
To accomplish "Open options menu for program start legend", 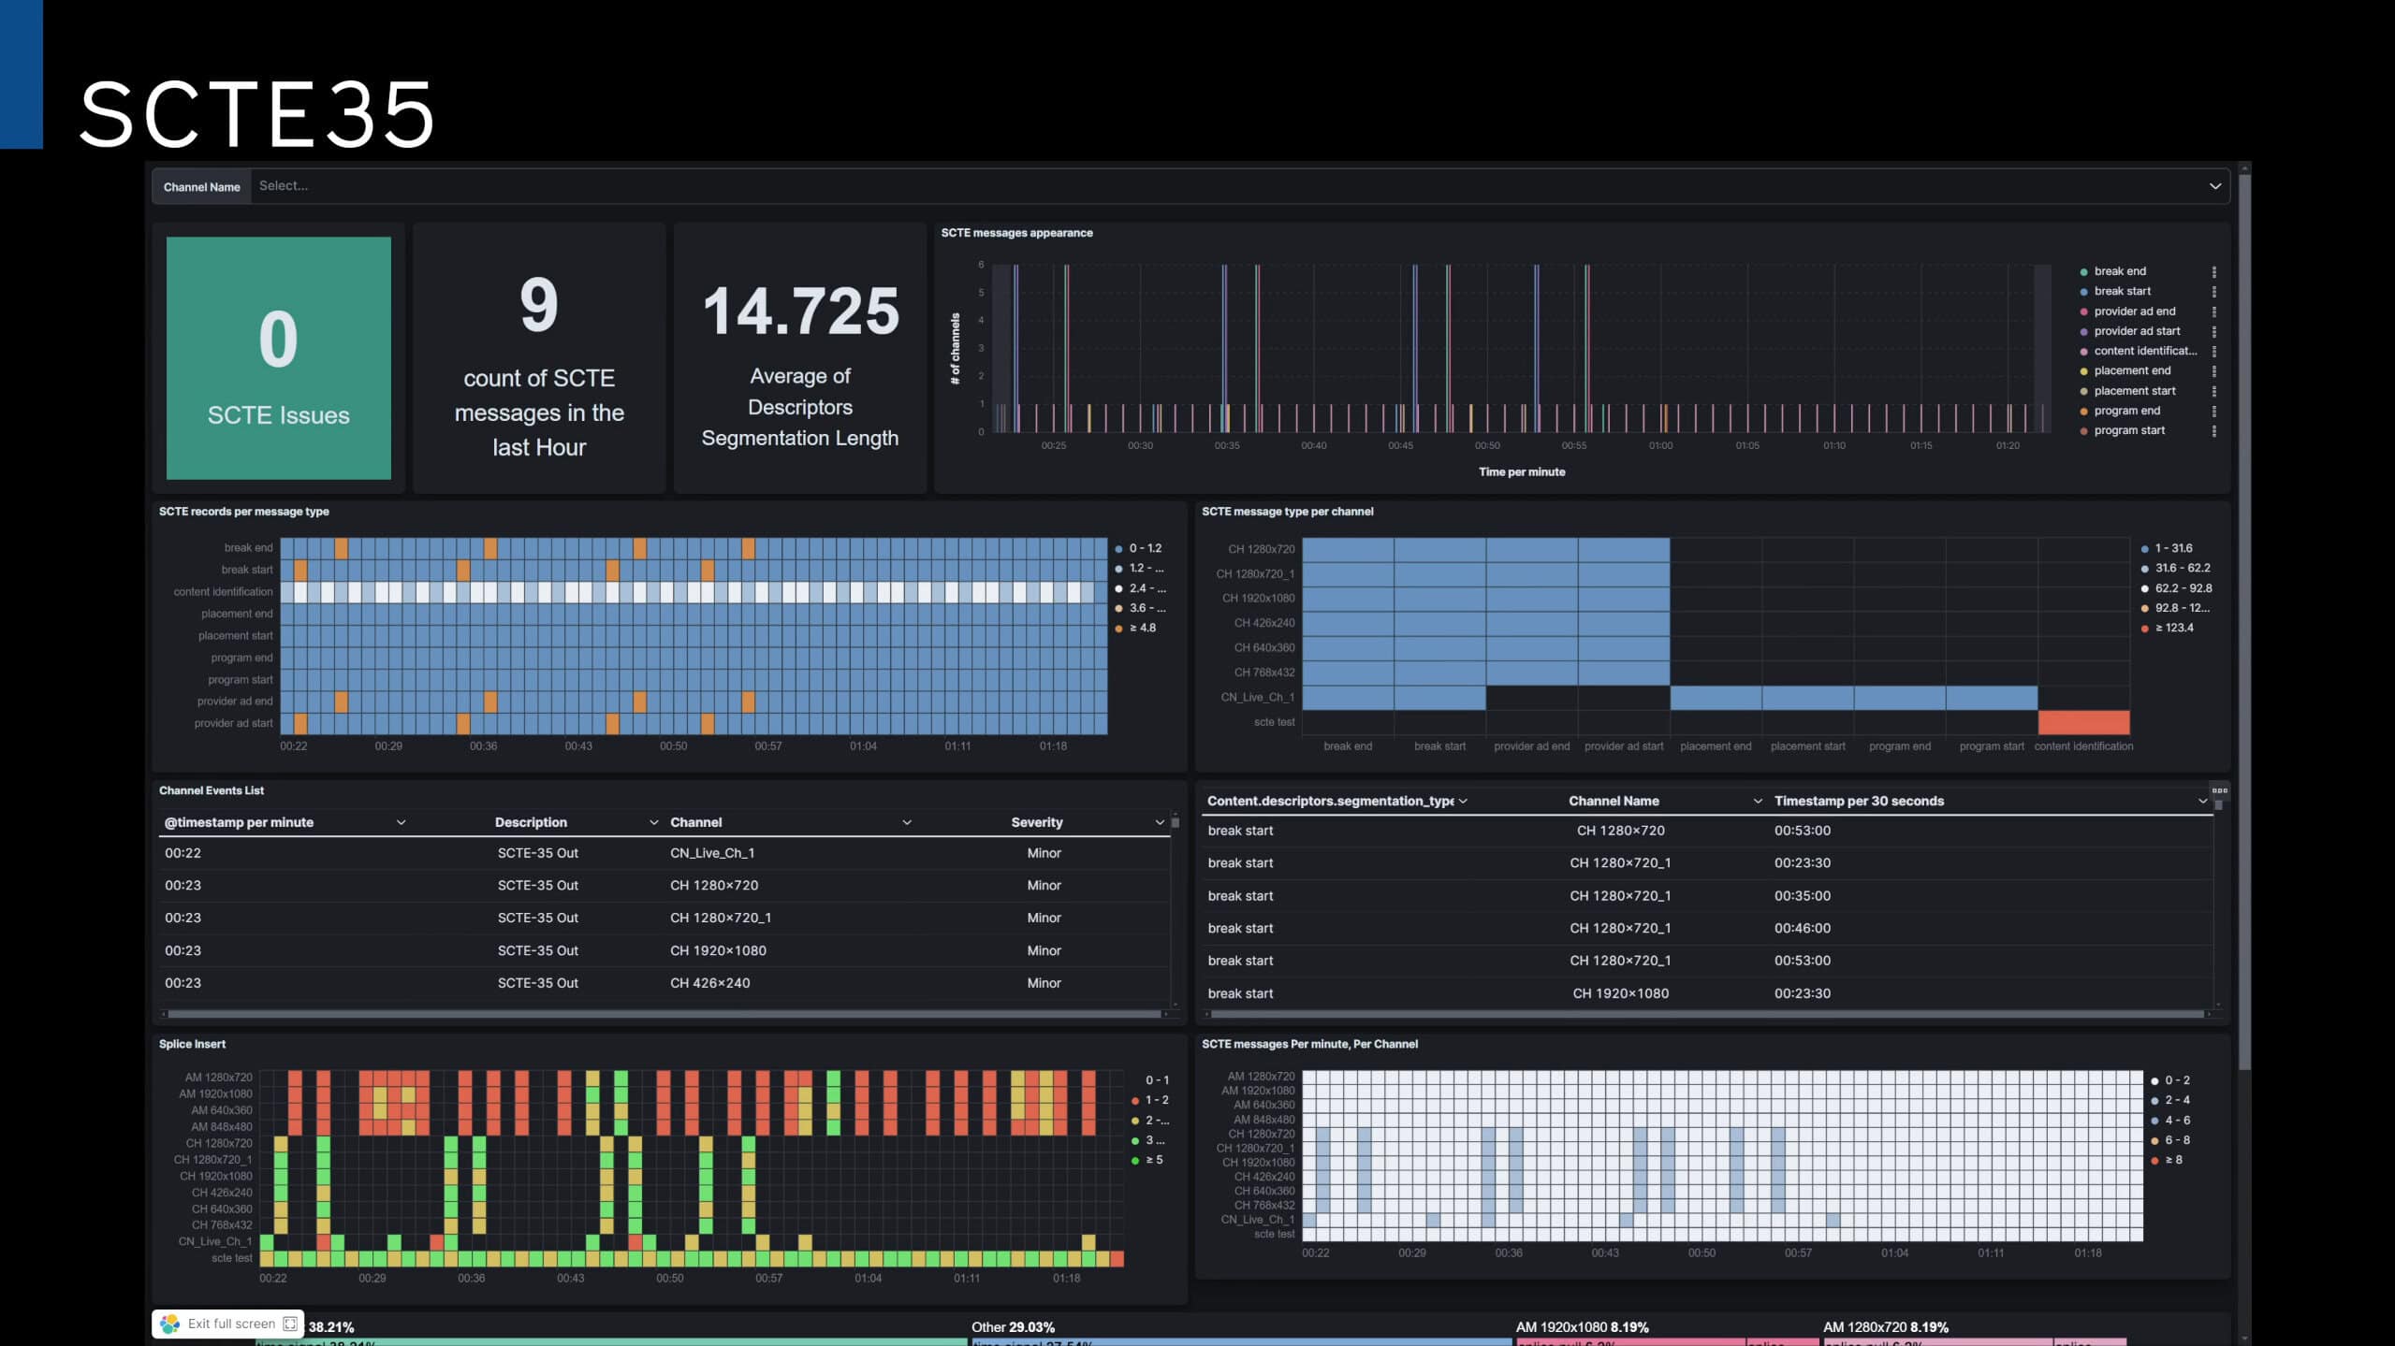I will pyautogui.click(x=2213, y=431).
